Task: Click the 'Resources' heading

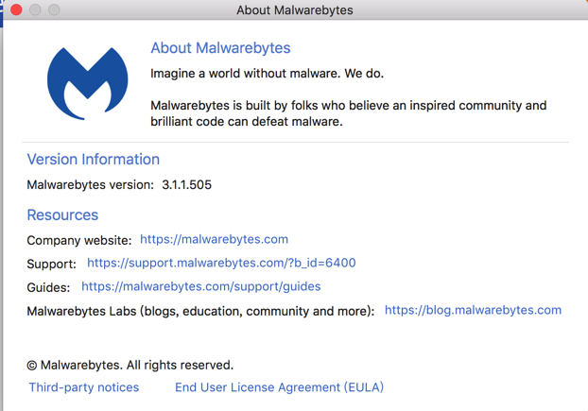Action: click(x=62, y=215)
